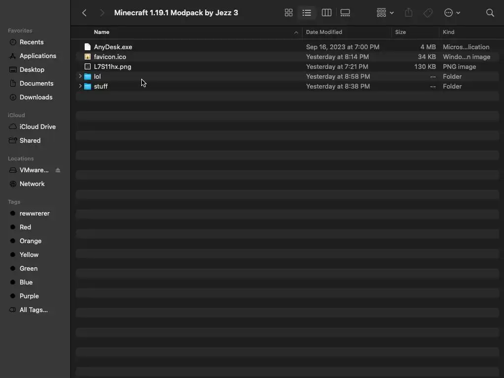Click the Share toolbar button
Screen dimensions: 504x378
tap(409, 13)
